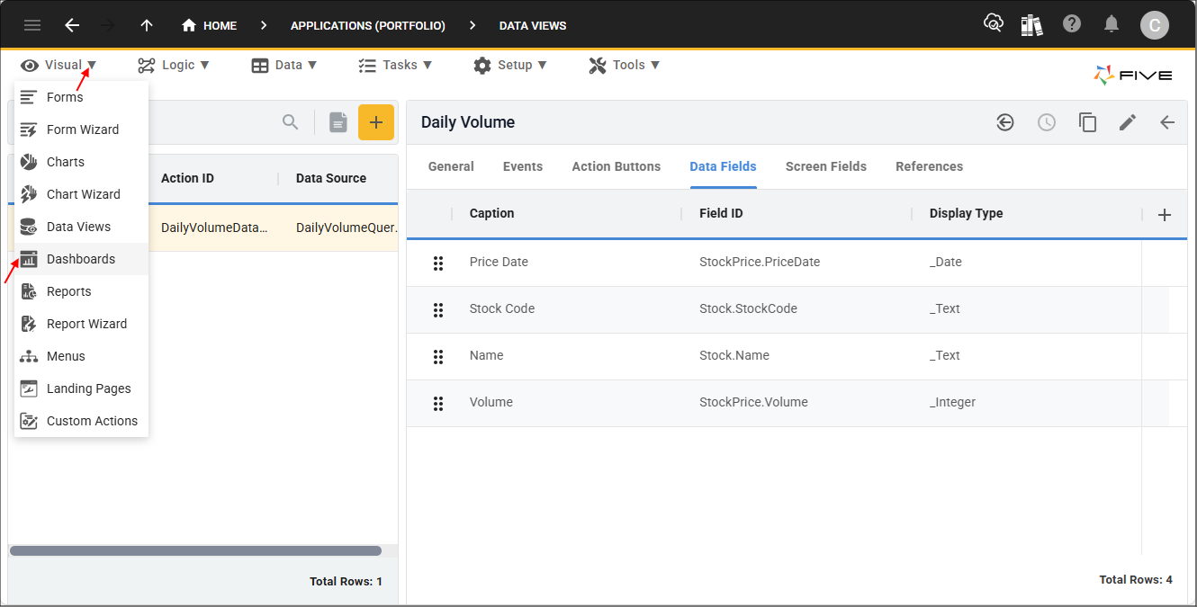Click the _Integer display type cell
The image size is (1197, 607).
click(x=952, y=402)
